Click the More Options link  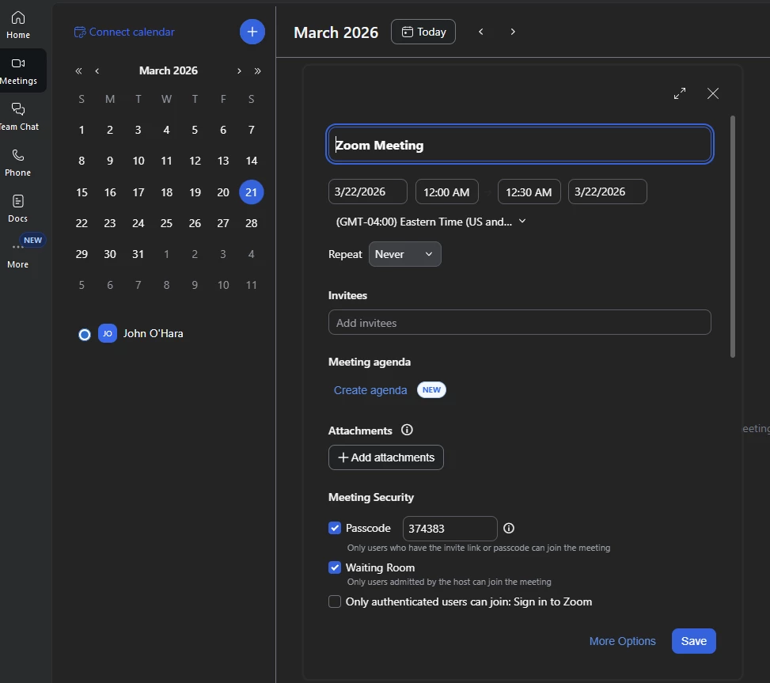click(x=622, y=641)
